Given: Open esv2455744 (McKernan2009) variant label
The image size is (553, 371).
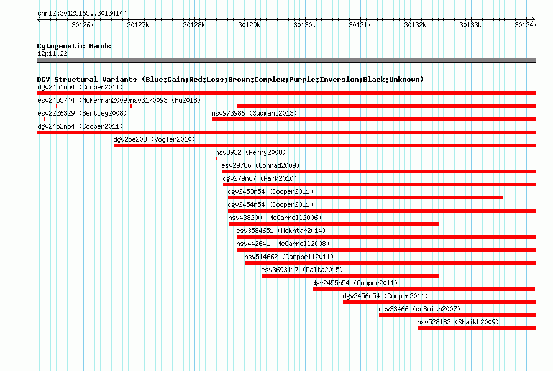Looking at the screenshot, I should (x=84, y=100).
